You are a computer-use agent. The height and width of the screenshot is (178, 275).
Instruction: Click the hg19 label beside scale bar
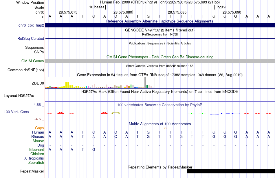coord(221,7)
